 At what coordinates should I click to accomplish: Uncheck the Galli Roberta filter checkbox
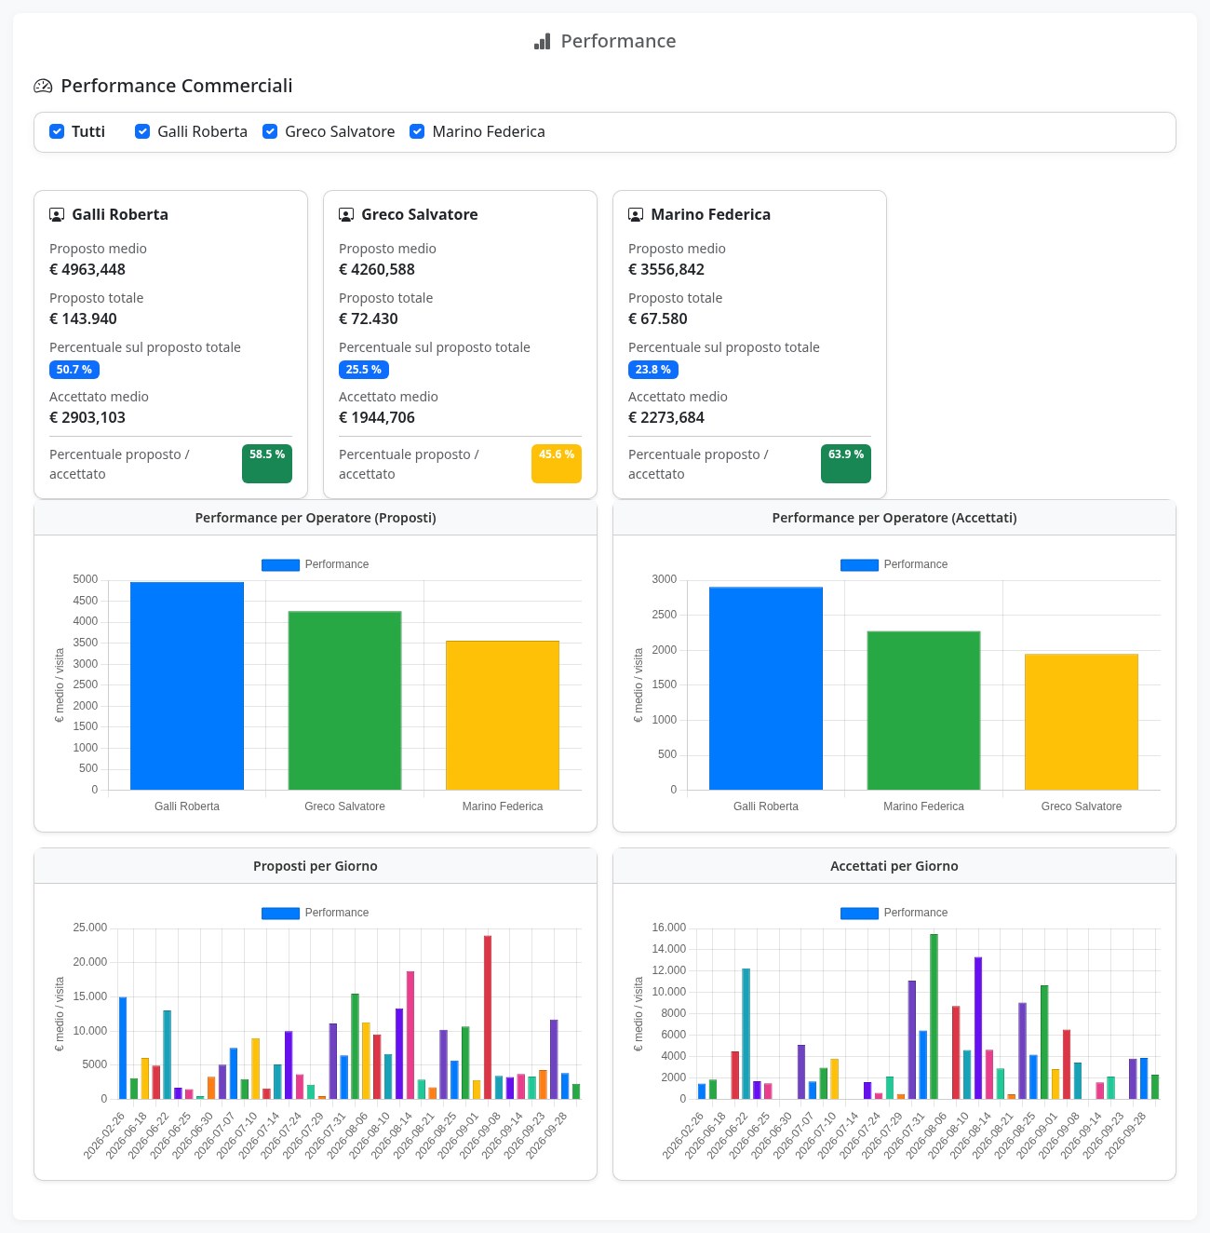pyautogui.click(x=142, y=131)
